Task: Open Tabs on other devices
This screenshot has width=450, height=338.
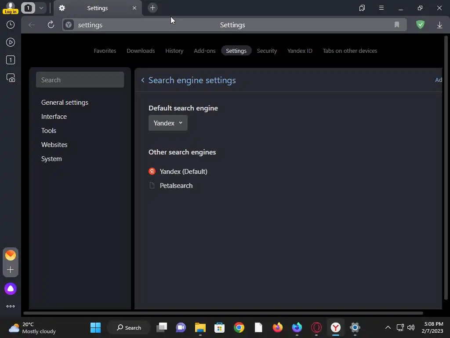Action: (x=350, y=51)
